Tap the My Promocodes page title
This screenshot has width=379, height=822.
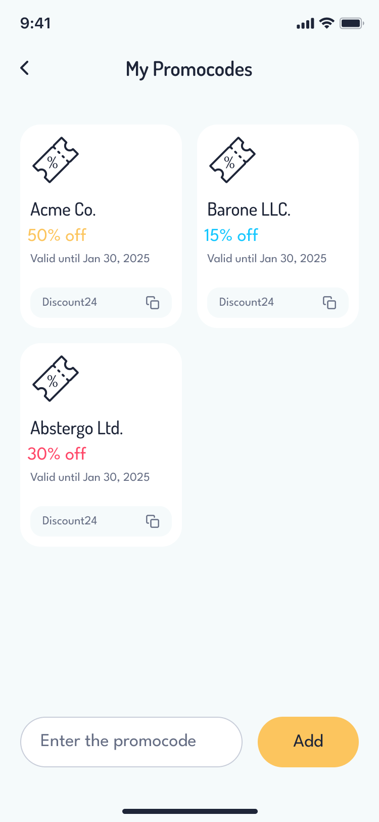(x=189, y=69)
